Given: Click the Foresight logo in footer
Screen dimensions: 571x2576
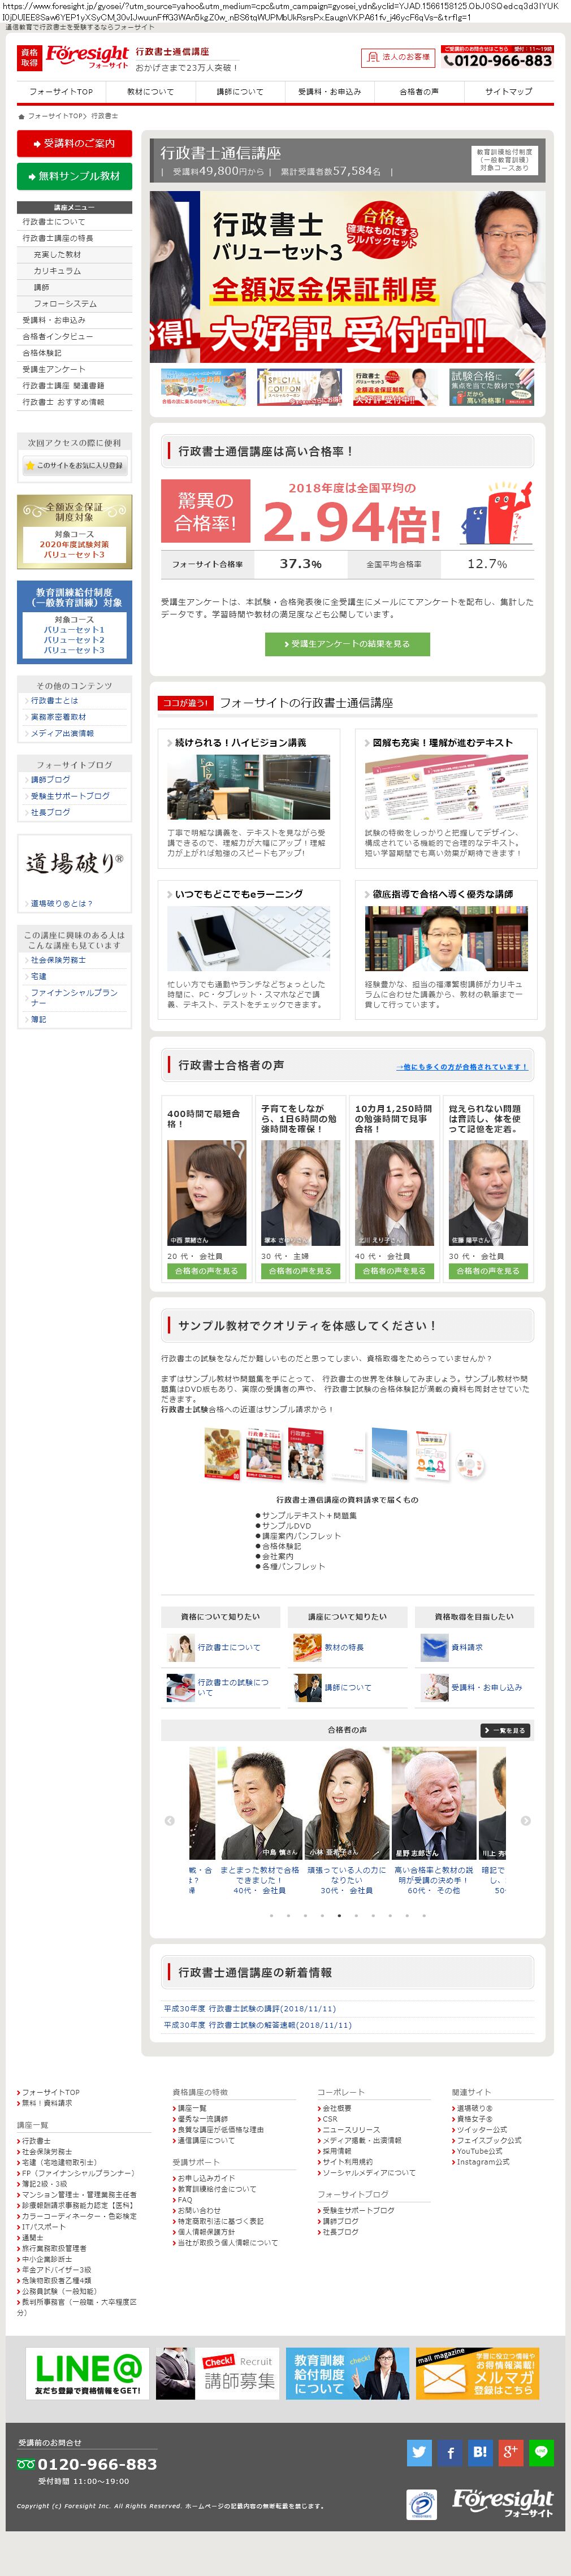Looking at the screenshot, I should [x=502, y=2503].
